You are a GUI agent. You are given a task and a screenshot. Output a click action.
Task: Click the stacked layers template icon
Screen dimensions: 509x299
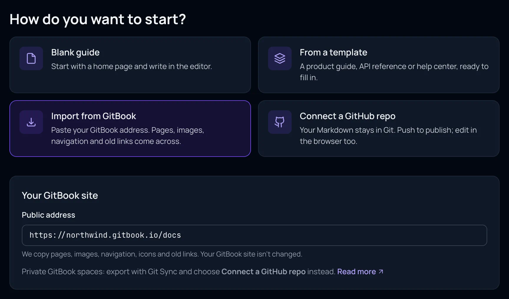[x=280, y=58]
